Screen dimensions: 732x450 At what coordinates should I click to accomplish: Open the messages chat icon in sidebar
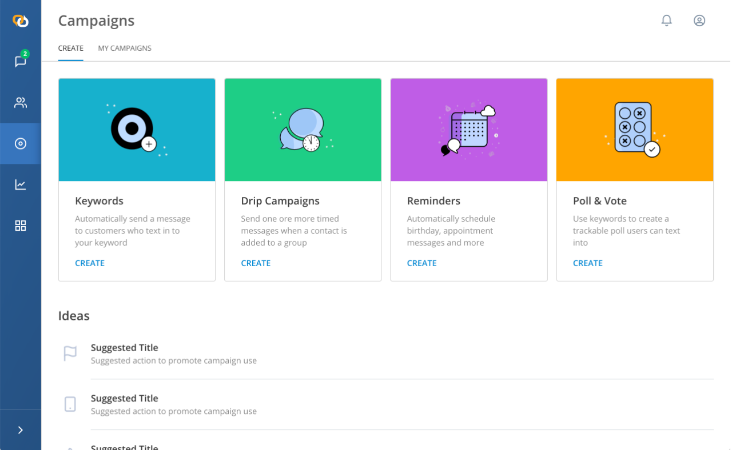click(x=21, y=62)
